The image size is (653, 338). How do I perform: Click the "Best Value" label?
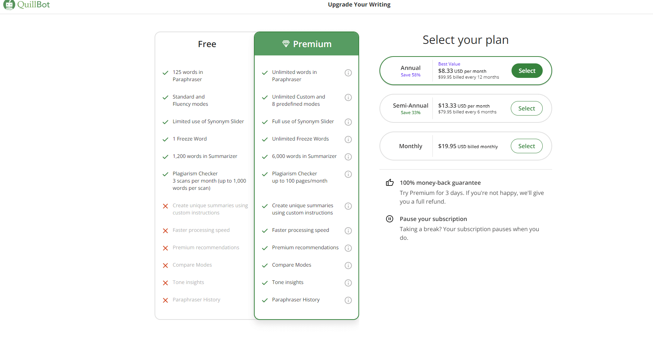pyautogui.click(x=449, y=64)
